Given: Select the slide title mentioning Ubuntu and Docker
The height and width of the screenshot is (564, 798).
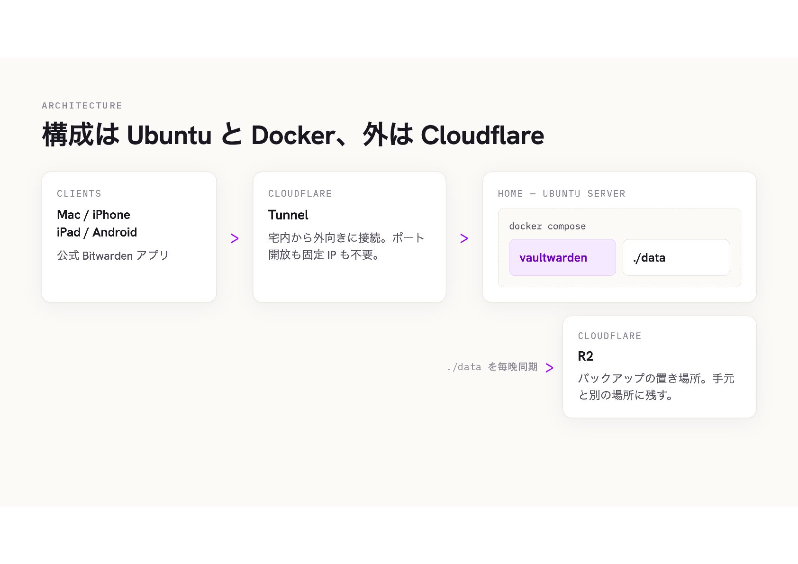Looking at the screenshot, I should point(293,135).
